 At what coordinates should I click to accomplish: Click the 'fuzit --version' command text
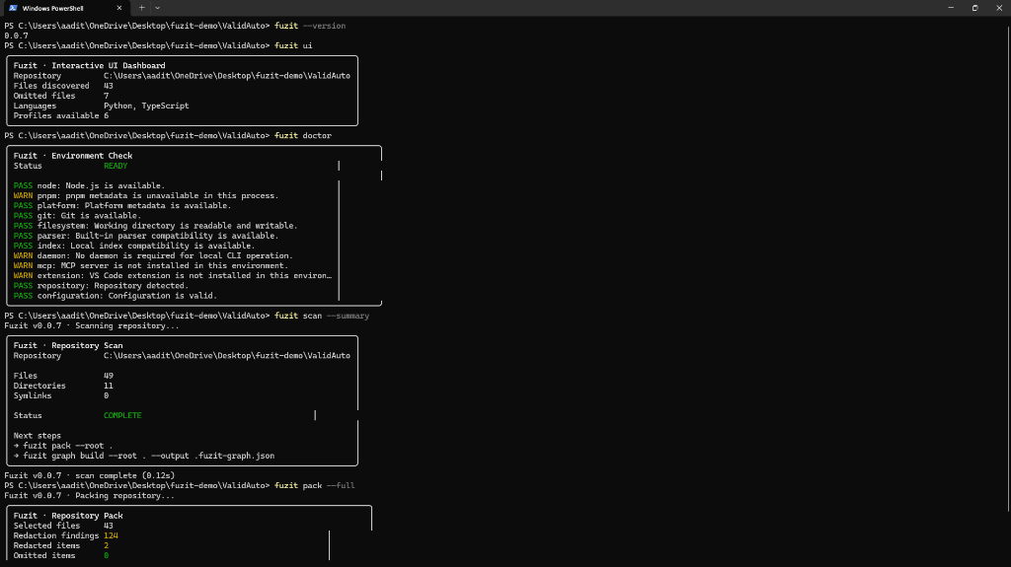click(310, 26)
